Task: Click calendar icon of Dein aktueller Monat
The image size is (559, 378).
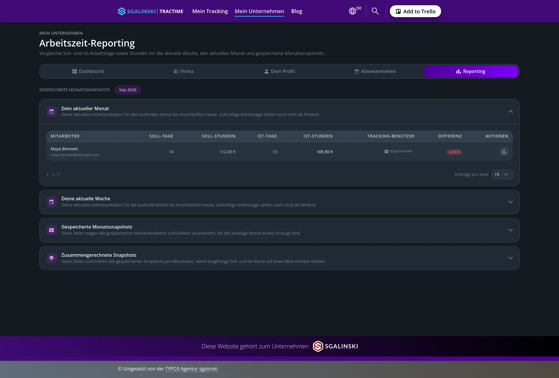Action: [x=52, y=112]
